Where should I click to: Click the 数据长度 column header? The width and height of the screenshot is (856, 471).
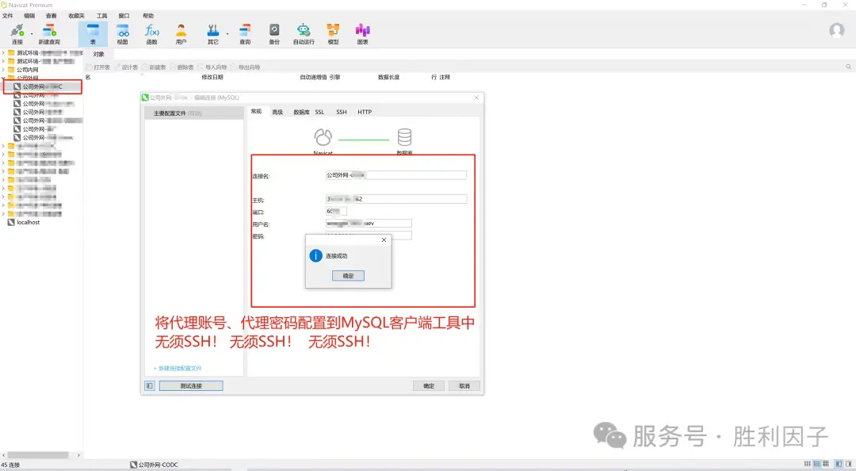pos(388,77)
